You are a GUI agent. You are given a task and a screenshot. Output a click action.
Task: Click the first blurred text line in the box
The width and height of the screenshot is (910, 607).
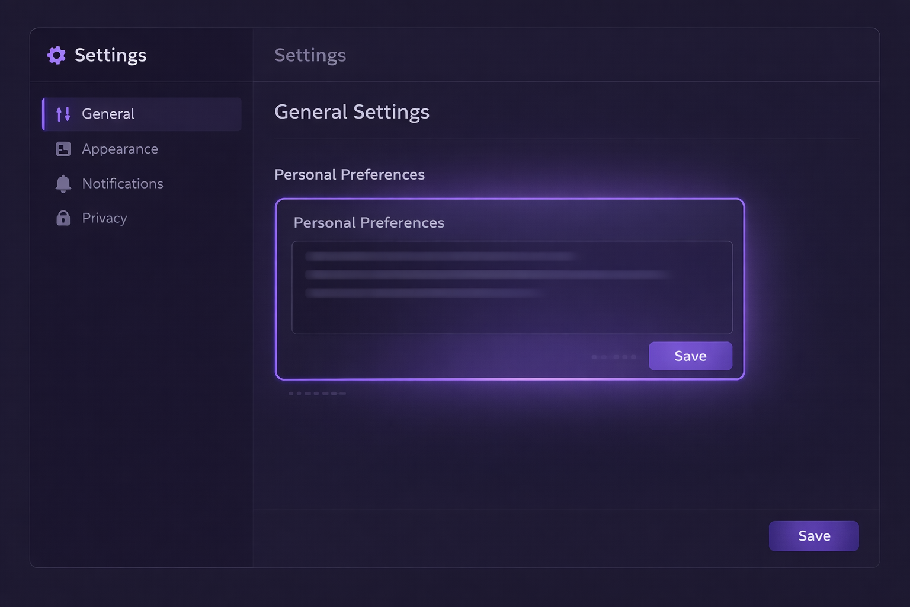coord(441,256)
